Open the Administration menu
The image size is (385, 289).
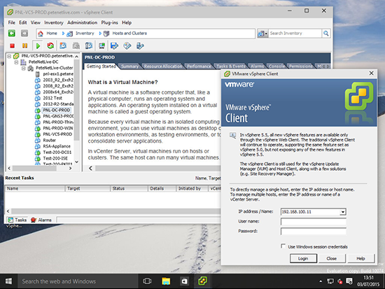click(83, 22)
